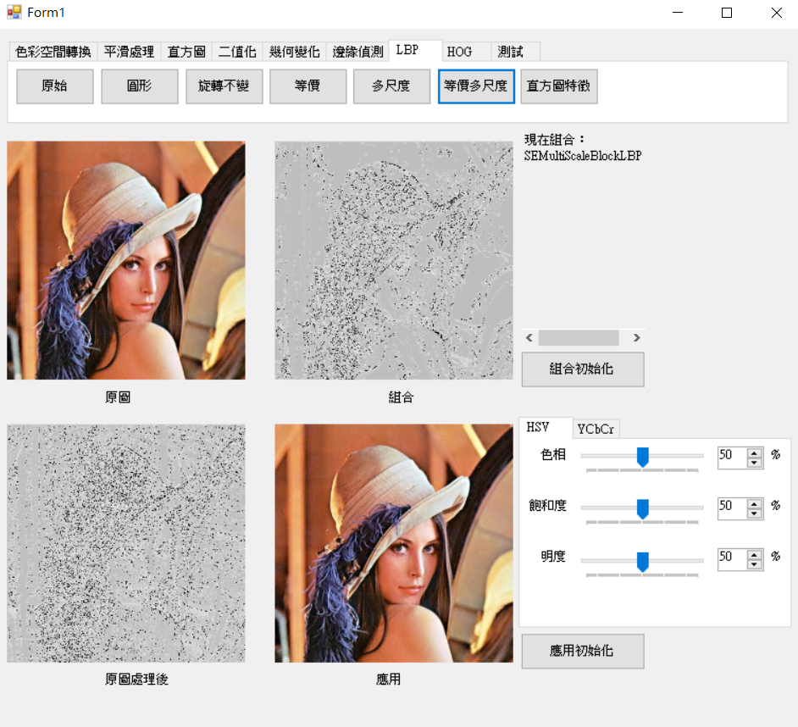Decrease 明度 value with down arrow

pos(754,564)
